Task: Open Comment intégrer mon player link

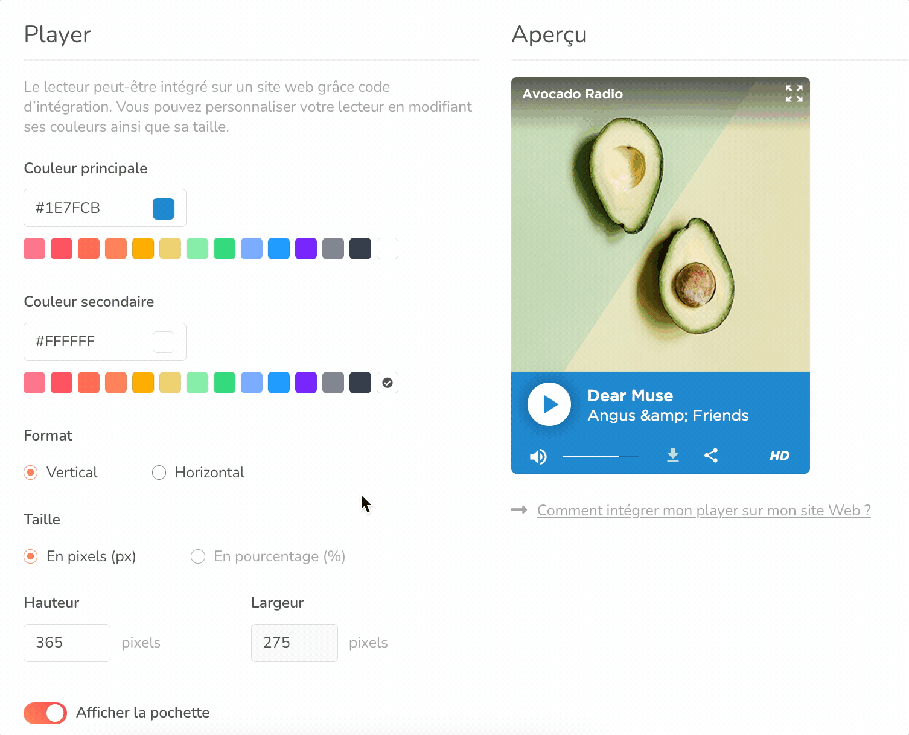Action: [x=704, y=511]
